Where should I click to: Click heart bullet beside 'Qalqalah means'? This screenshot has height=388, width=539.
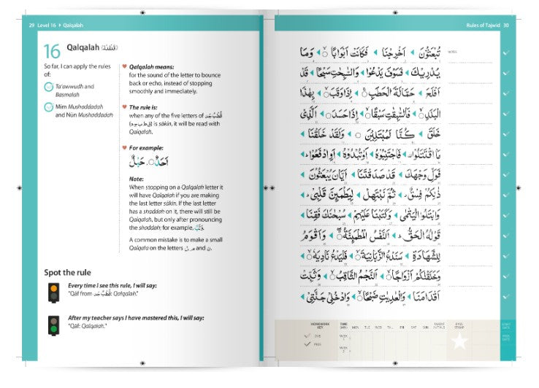coord(124,66)
